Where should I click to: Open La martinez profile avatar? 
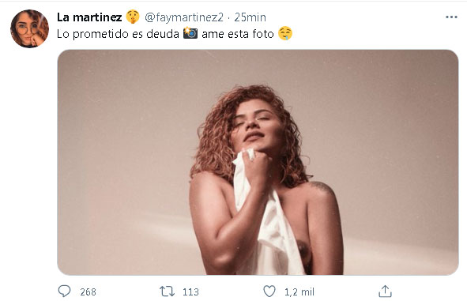pyautogui.click(x=29, y=28)
